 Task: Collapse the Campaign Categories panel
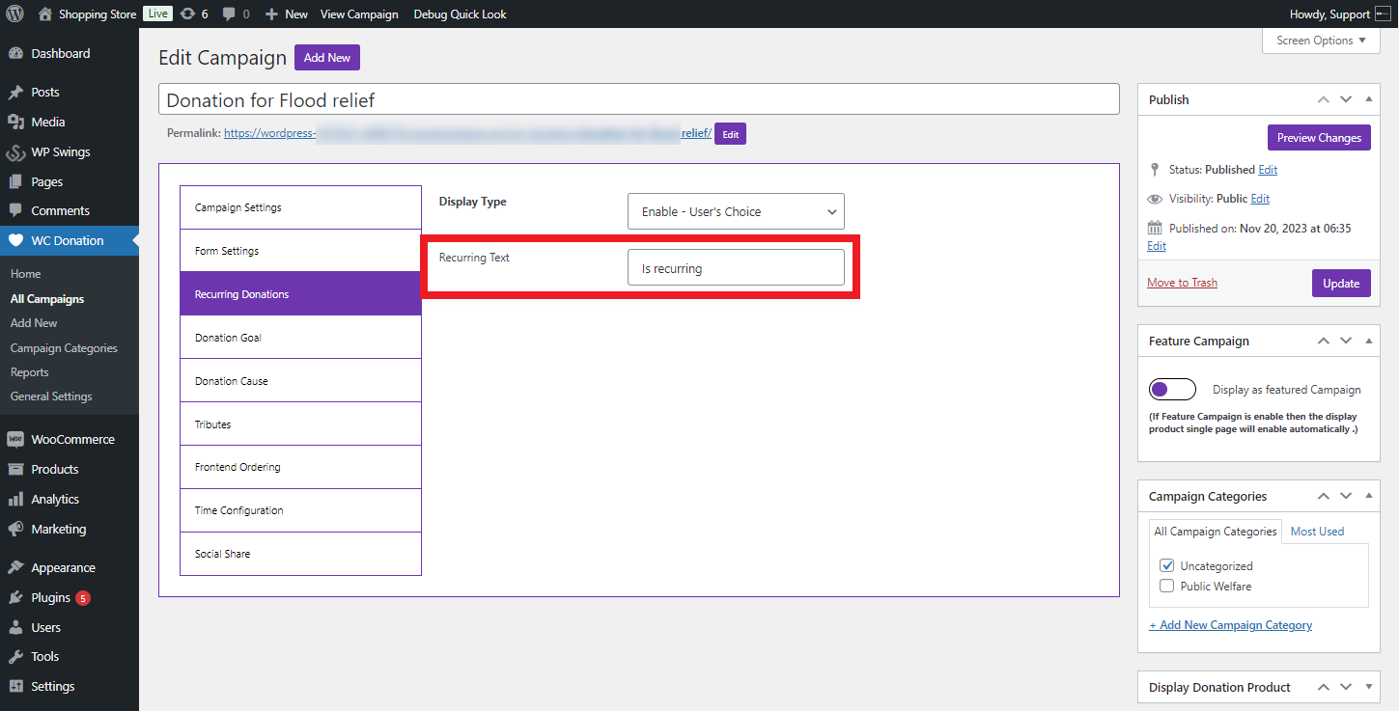coord(1368,496)
